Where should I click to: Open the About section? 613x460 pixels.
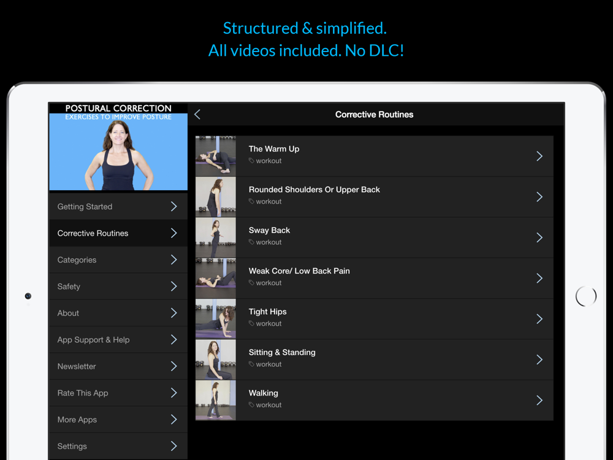(x=118, y=313)
